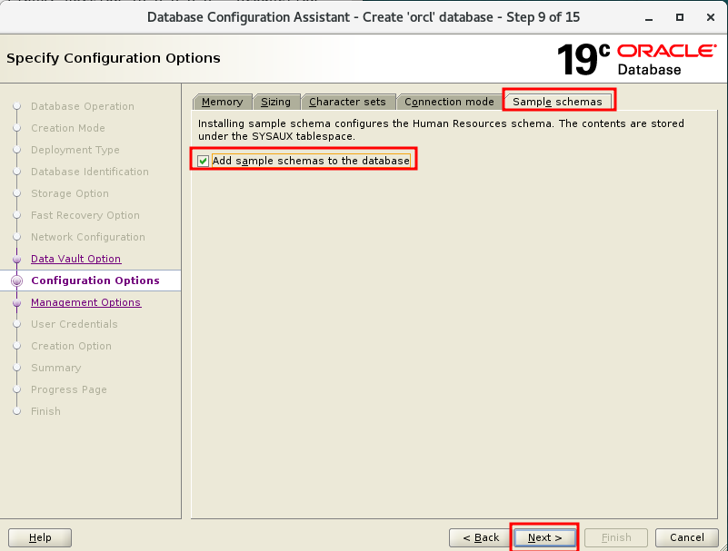The image size is (728, 551).
Task: Click the Management Options step bullet
Action: click(x=16, y=302)
